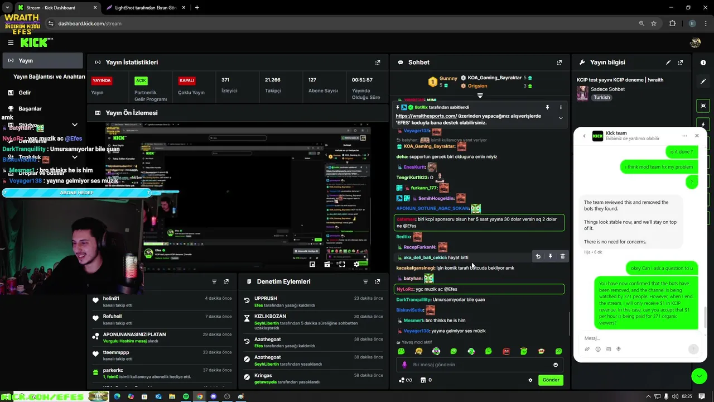
Task: Open the wraithesports.com link in the pinned message
Action: 426,116
